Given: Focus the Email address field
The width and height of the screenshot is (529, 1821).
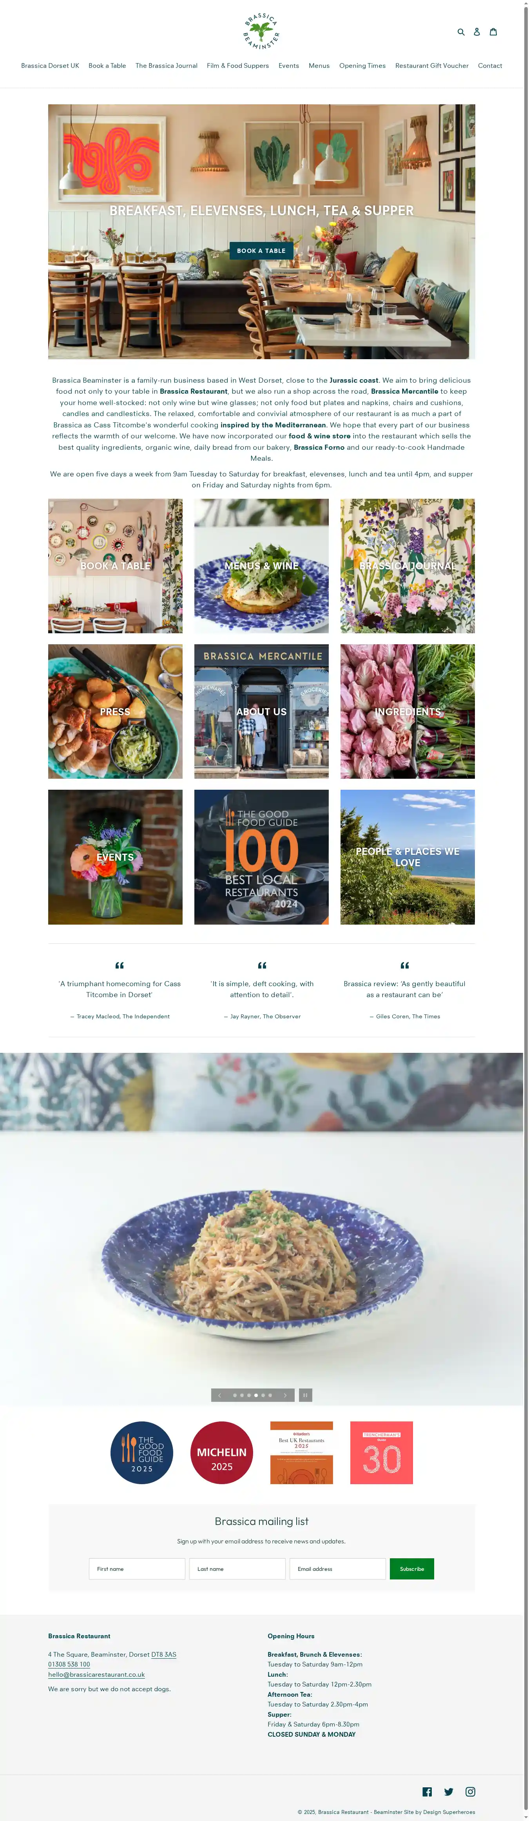Looking at the screenshot, I should click(338, 1568).
